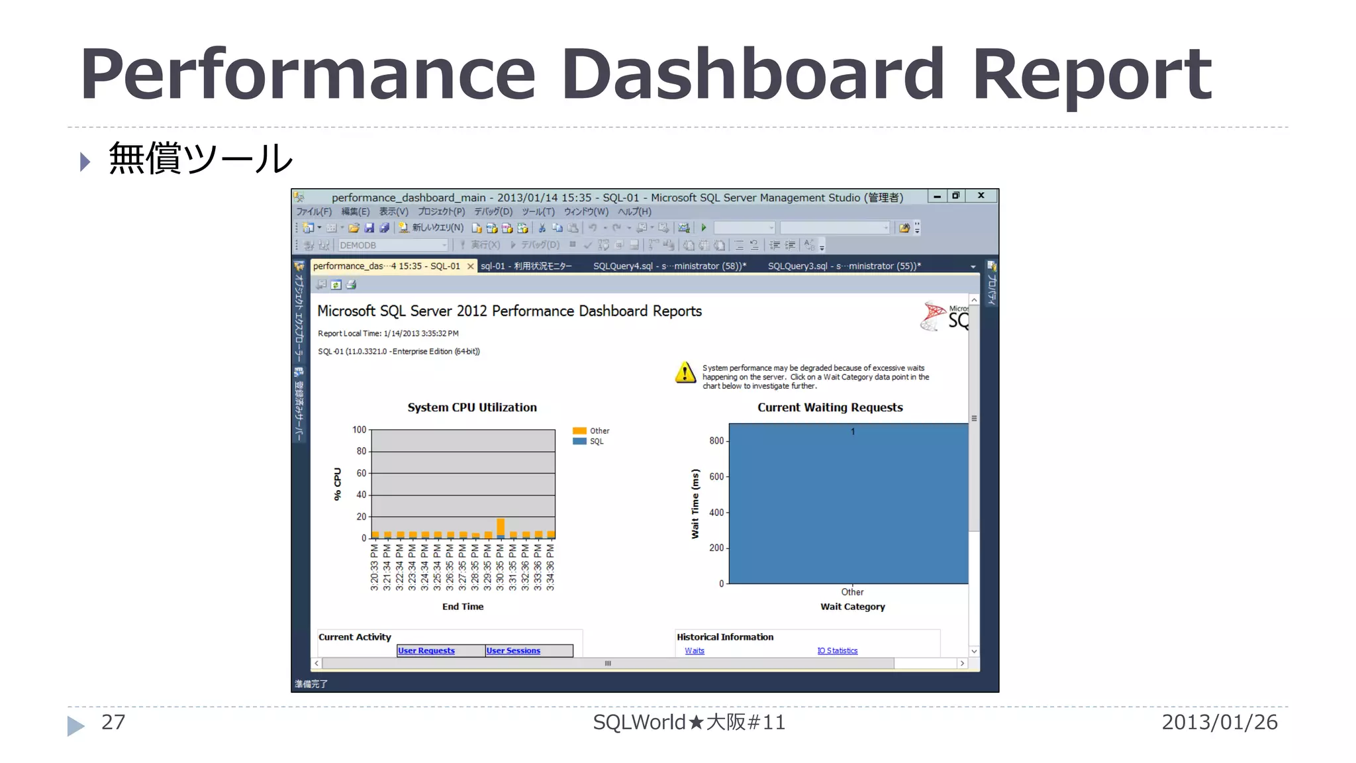Open the ツール(T) menu
The image size is (1356, 763).
pos(538,212)
